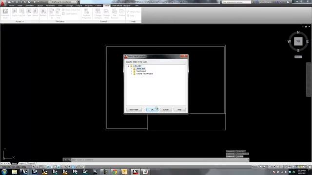Screen dimensions: 312x175
Task: Open Google Chrome from the taskbar
Action: point(115,172)
